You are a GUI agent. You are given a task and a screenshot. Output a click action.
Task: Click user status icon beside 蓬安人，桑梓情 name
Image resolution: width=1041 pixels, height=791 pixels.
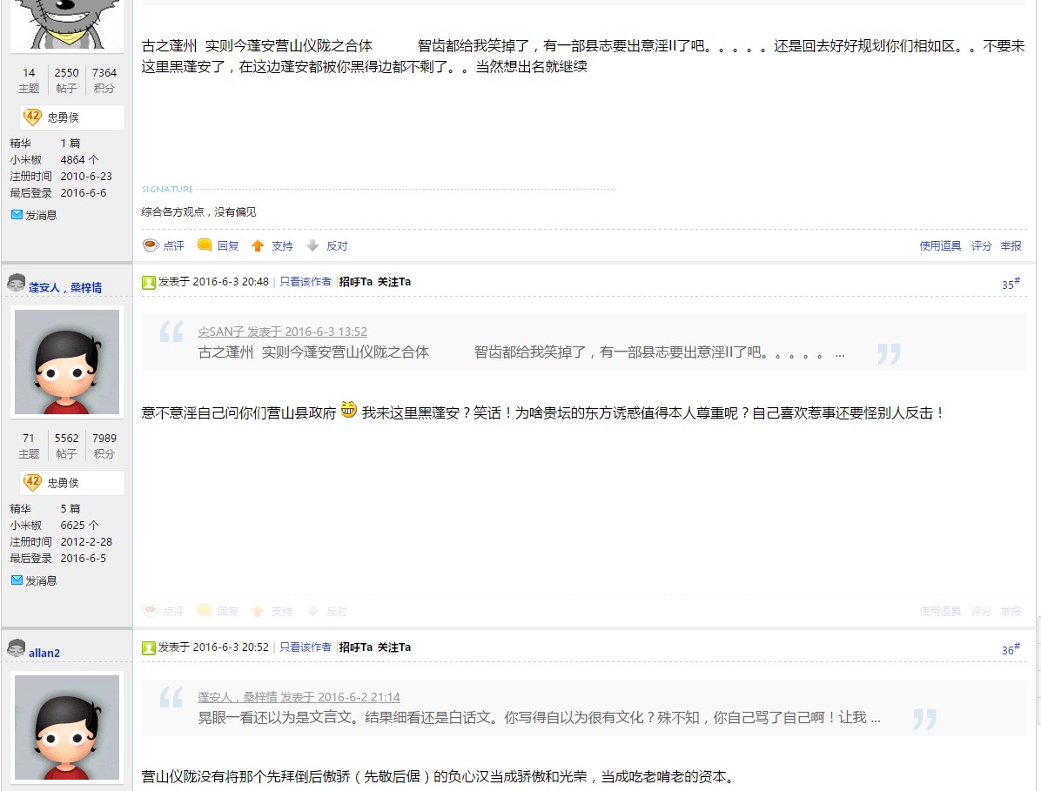[x=17, y=284]
